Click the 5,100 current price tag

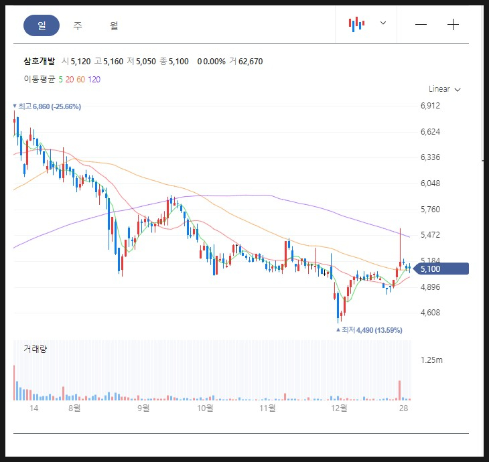click(x=441, y=268)
